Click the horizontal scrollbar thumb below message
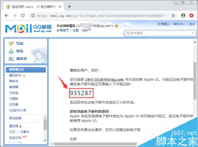This screenshot has height=147, width=198. (x=95, y=144)
